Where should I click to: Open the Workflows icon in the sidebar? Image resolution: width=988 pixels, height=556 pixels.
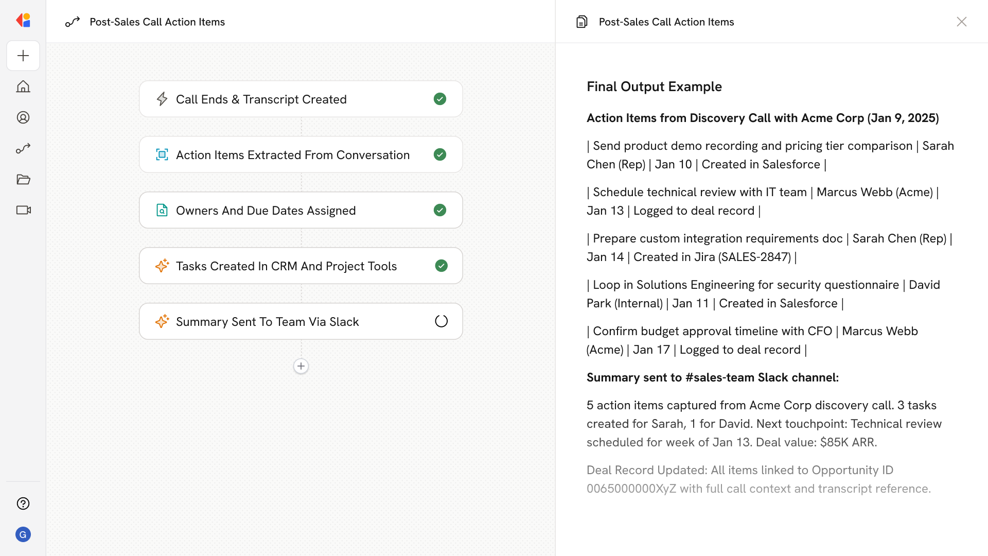pos(23,148)
